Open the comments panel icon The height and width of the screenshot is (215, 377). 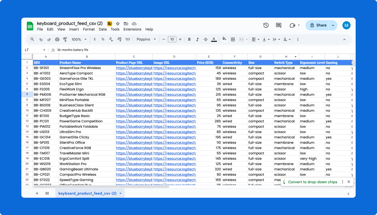coord(278,25)
